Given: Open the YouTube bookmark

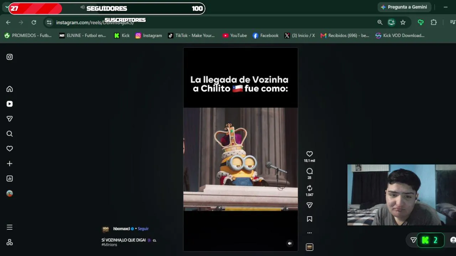Looking at the screenshot, I should pos(235,36).
